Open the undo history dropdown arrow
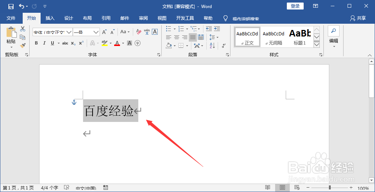This screenshot has height=192, width=375. point(27,7)
